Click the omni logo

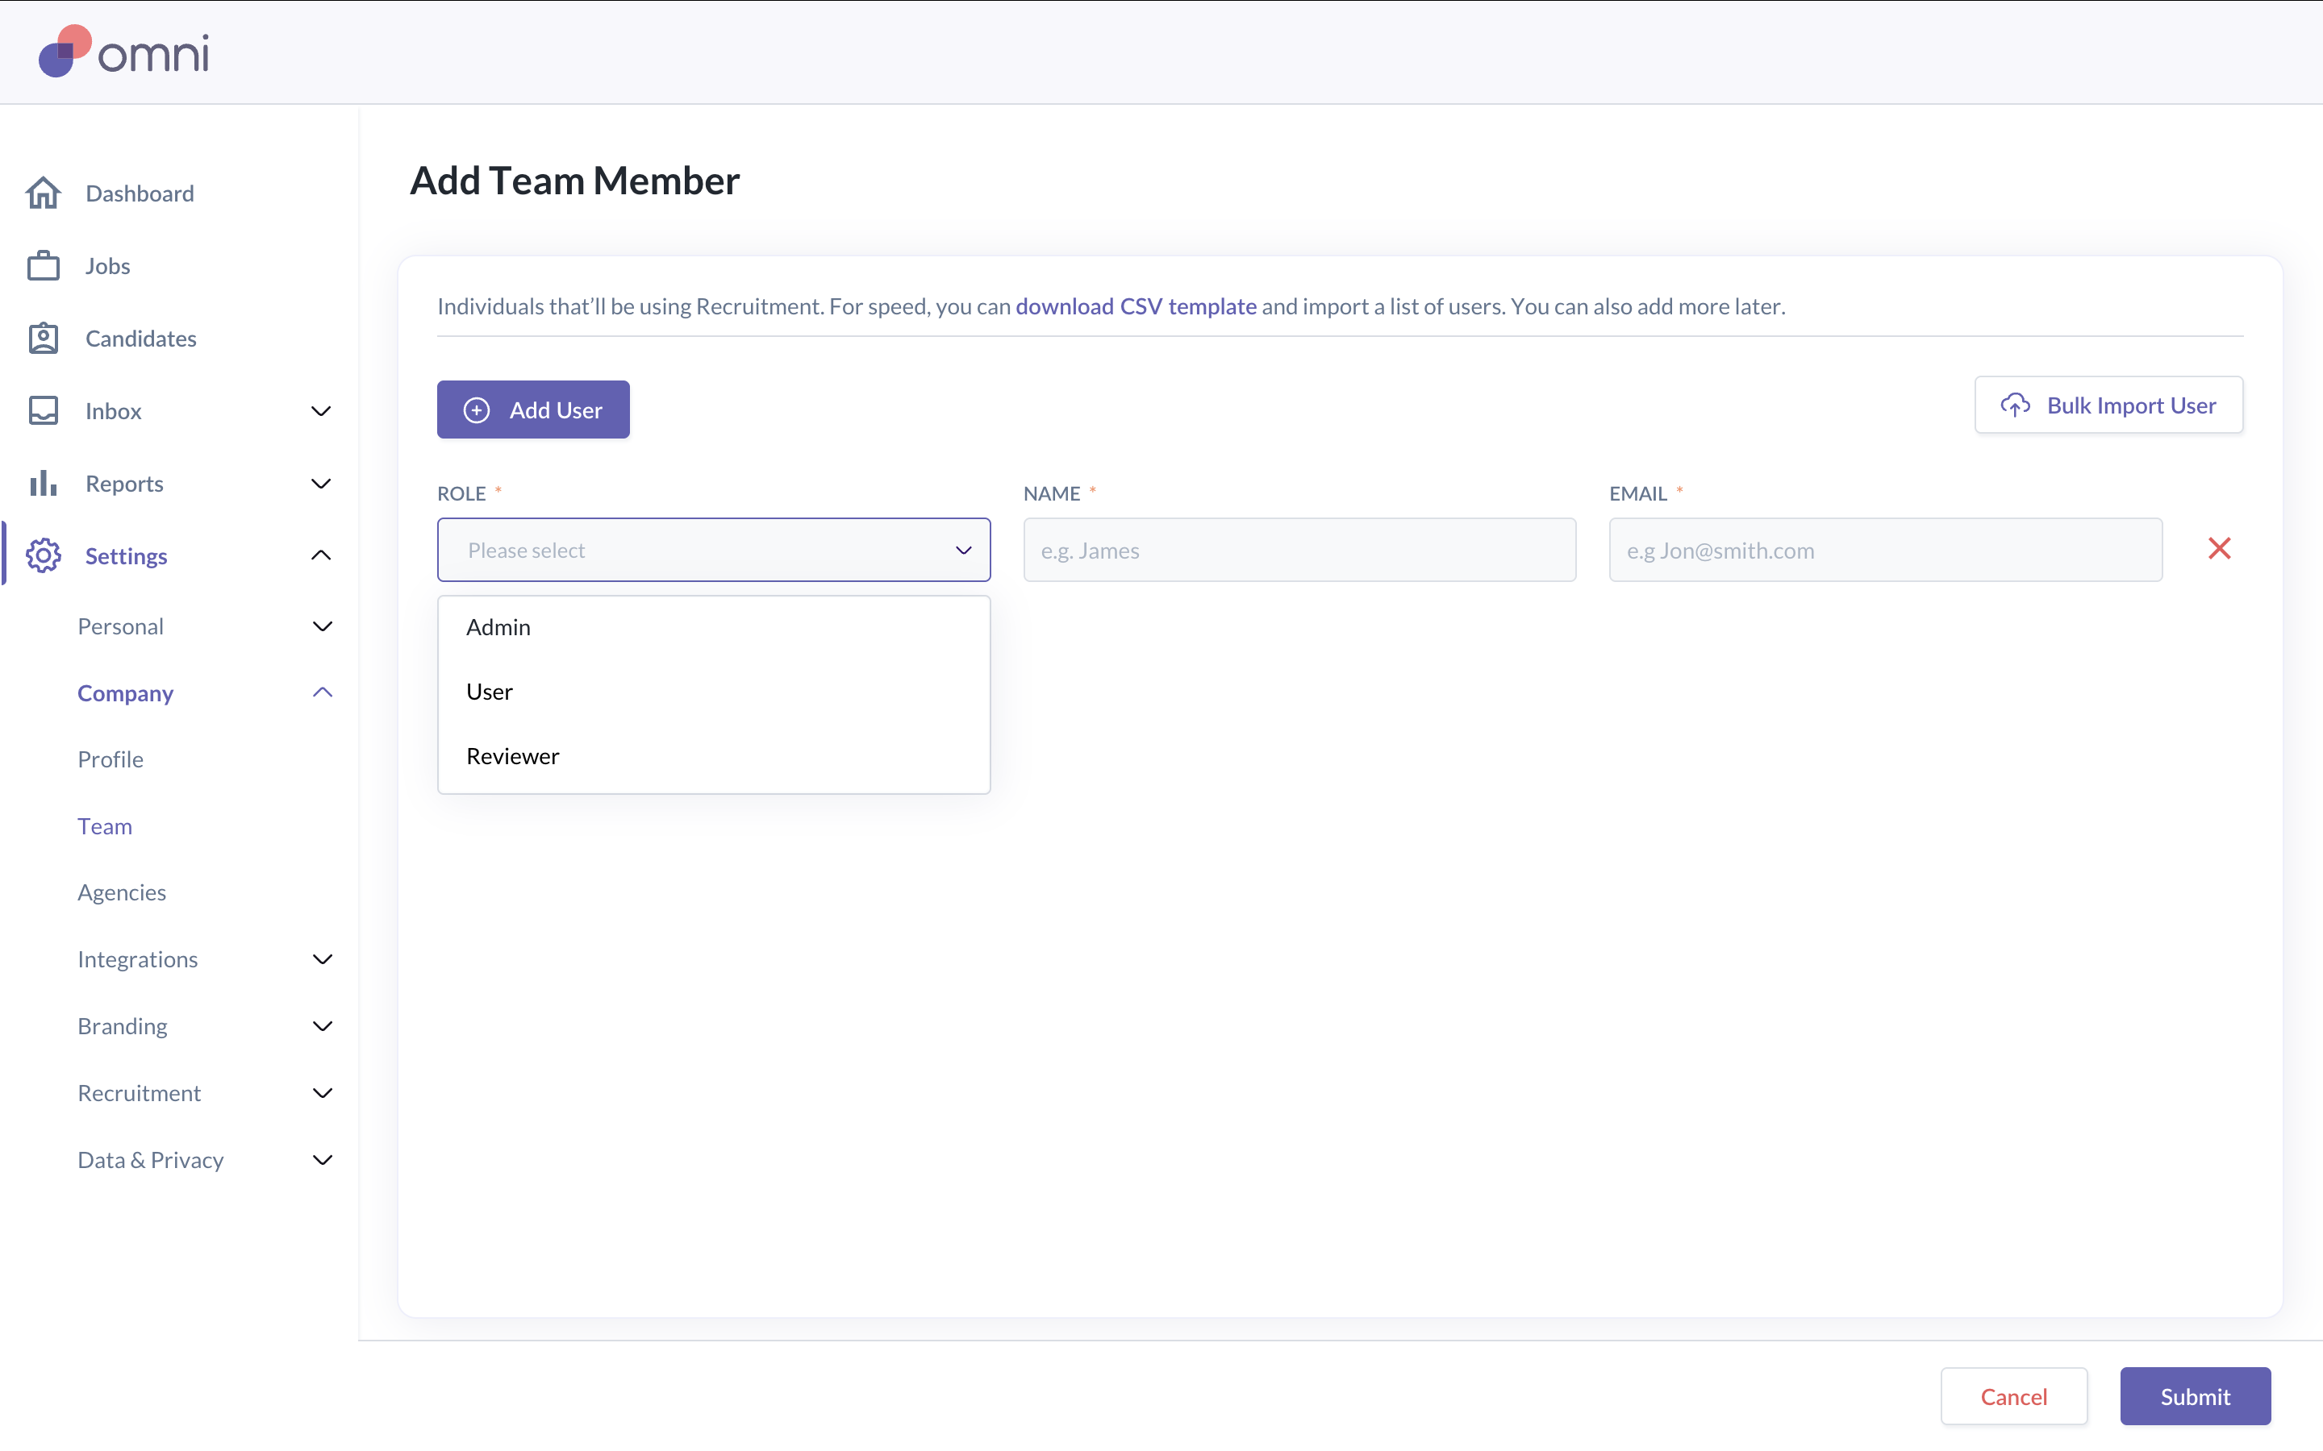tap(123, 52)
